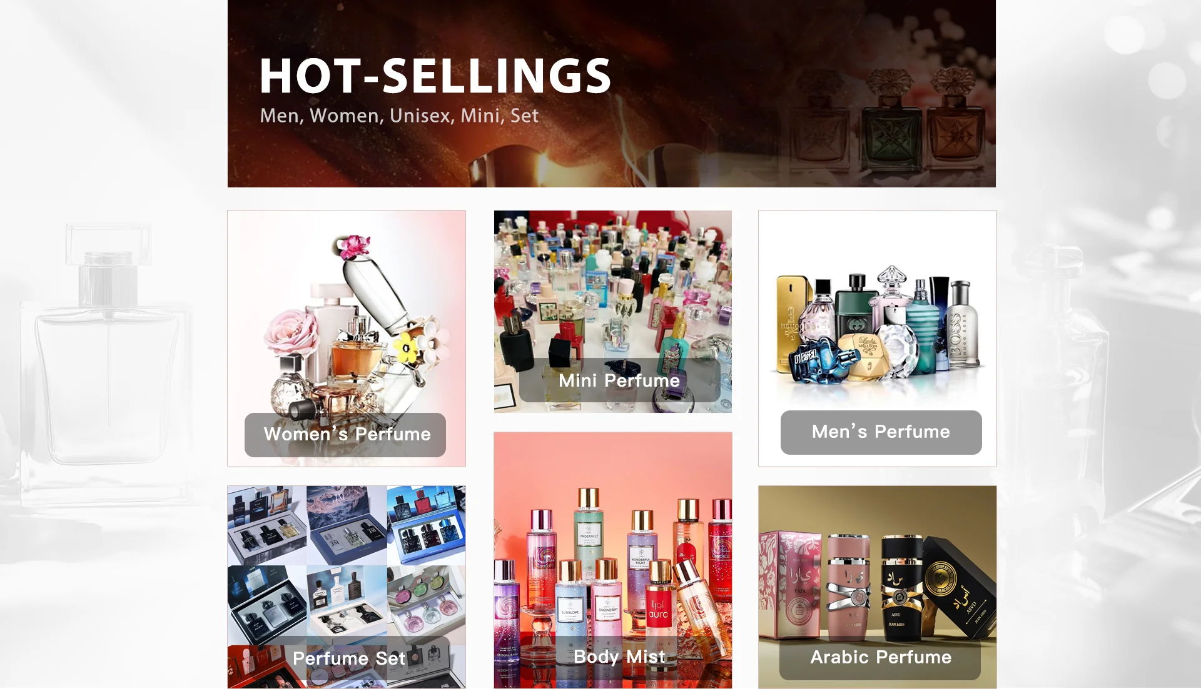Click the HOT-SELLINGS banner heading
Image resolution: width=1201 pixels, height=689 pixels.
tap(435, 76)
